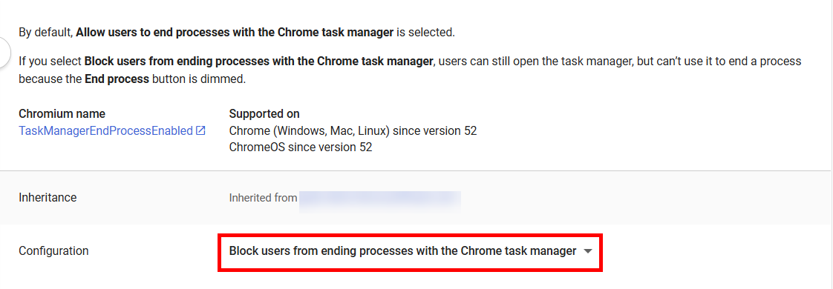Click the words By default
Viewport: 833px width, 289px height.
(45, 33)
